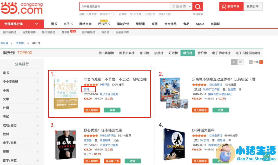
Task: Open 我的订单 my orders
Action: point(253,6)
